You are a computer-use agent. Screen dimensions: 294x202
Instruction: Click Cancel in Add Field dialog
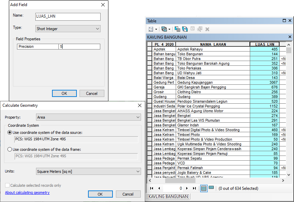92,93
